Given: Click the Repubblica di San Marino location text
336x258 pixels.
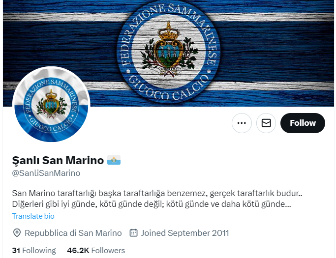Looking at the screenshot, I should pyautogui.click(x=73, y=233).
